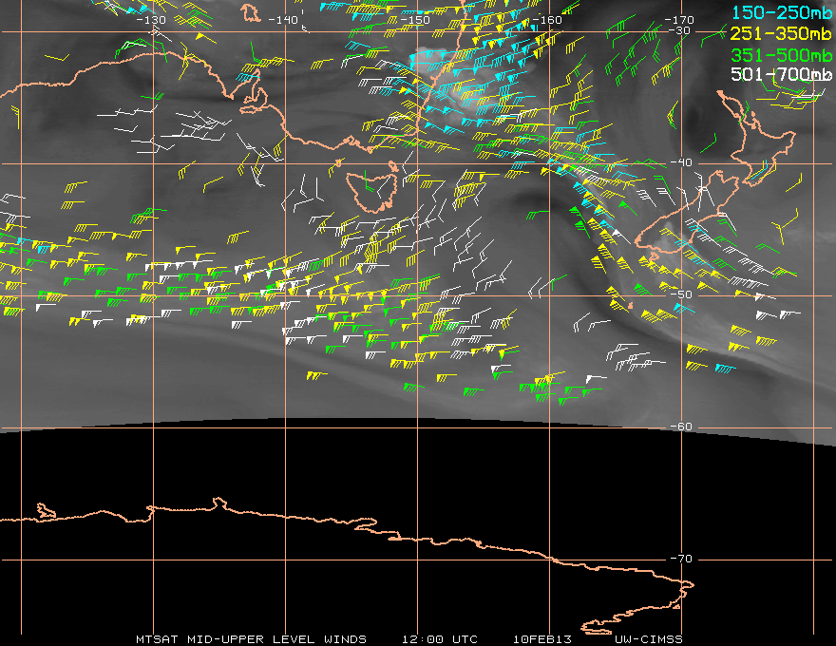Click the MTSAT MID-UPPER LEVEL WINDS caption
This screenshot has width=836, height=646.
[x=251, y=639]
